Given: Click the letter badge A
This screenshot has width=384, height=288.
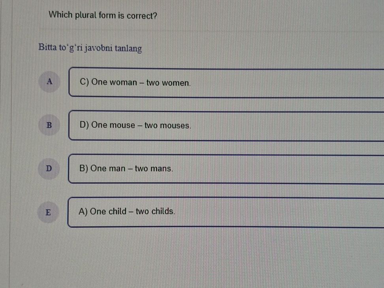Looking at the screenshot, I should (x=49, y=82).
